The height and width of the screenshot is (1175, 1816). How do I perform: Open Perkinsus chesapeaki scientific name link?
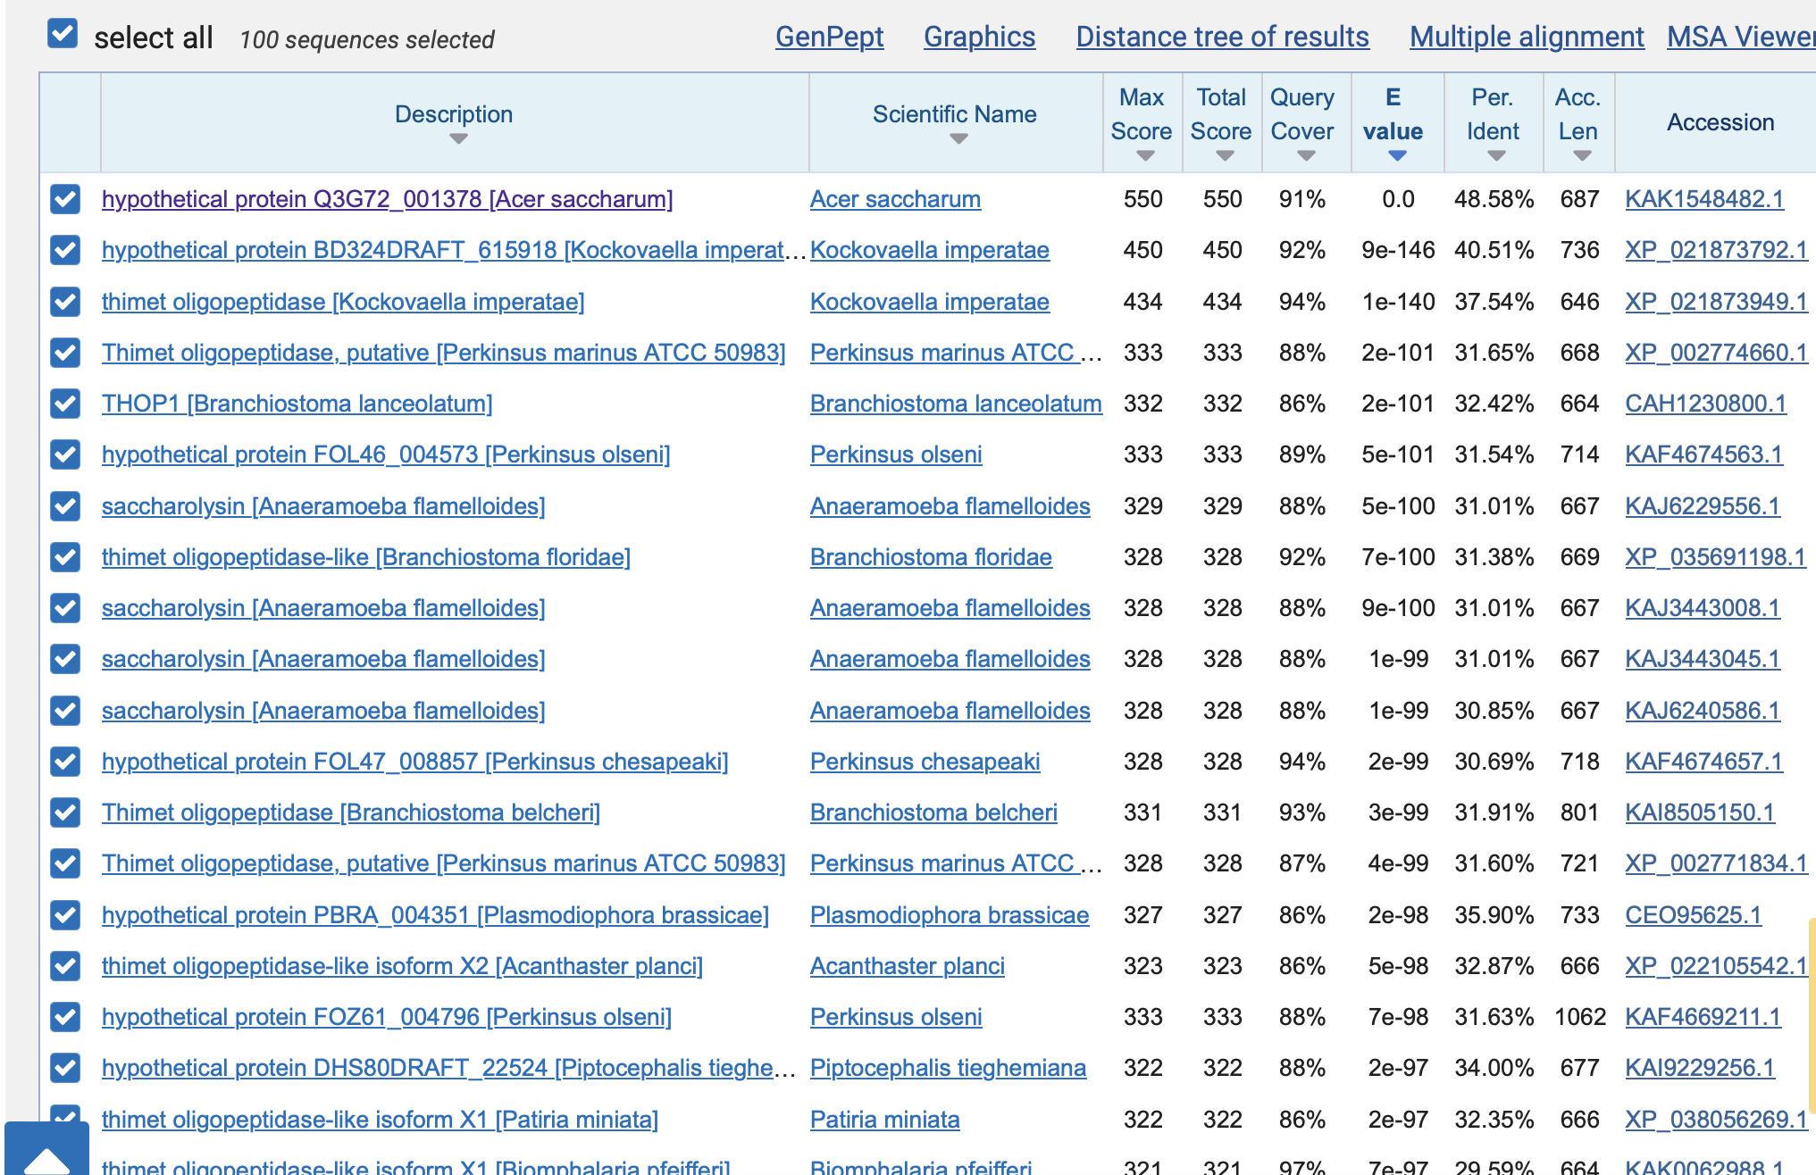click(x=925, y=762)
